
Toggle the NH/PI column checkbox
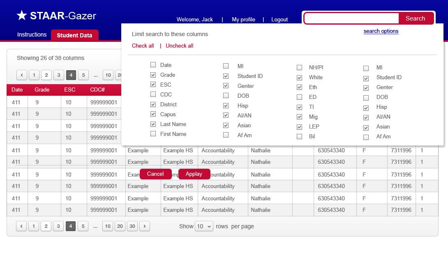point(300,68)
